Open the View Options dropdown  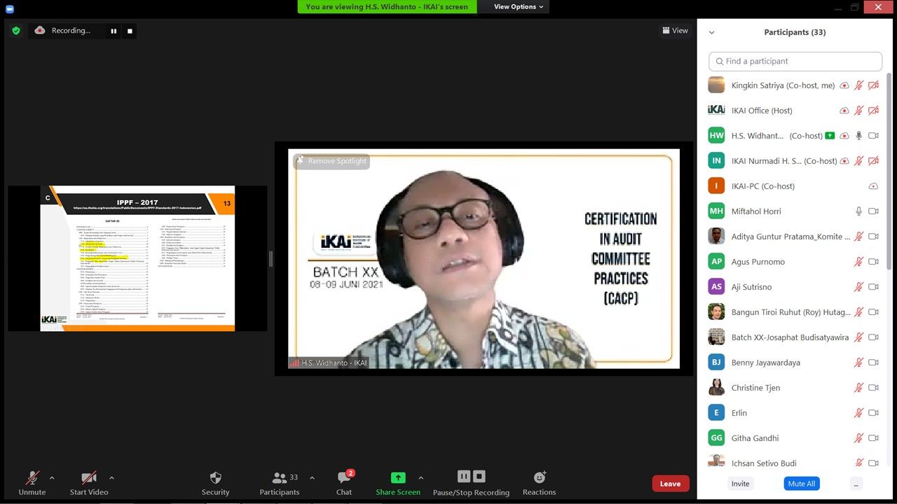[519, 7]
